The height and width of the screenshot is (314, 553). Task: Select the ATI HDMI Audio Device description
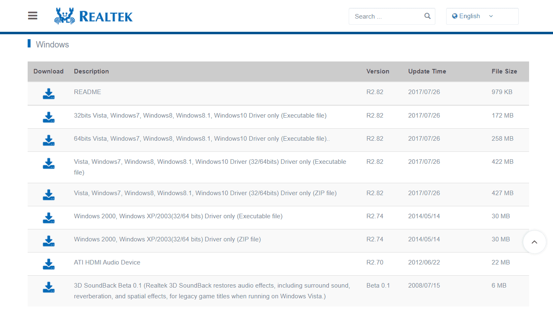tap(107, 262)
